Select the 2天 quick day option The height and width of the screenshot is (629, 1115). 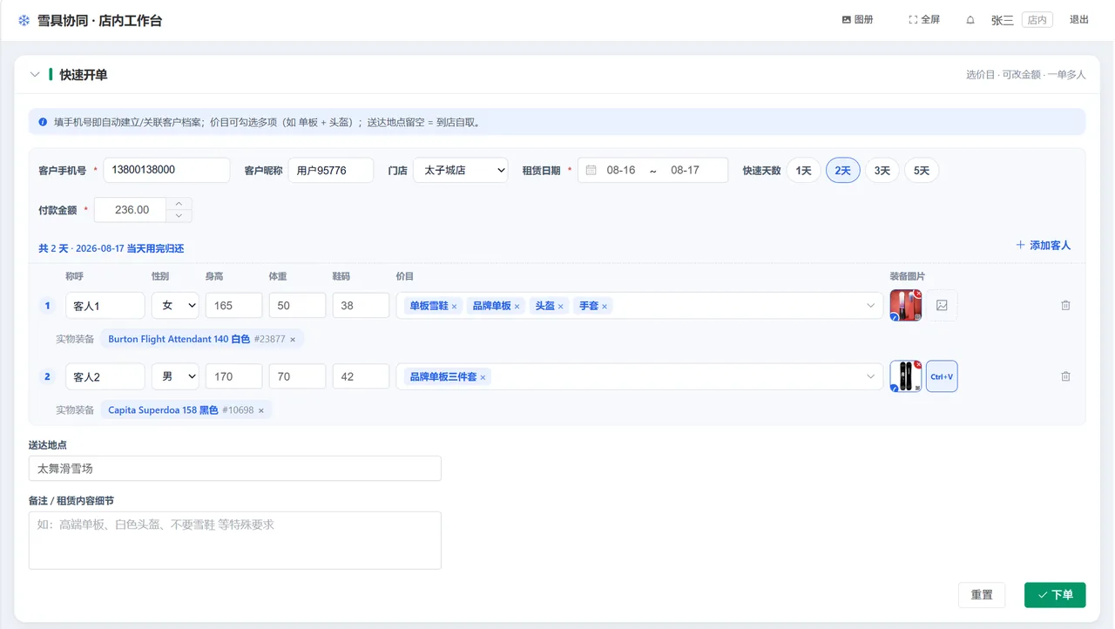coord(843,171)
